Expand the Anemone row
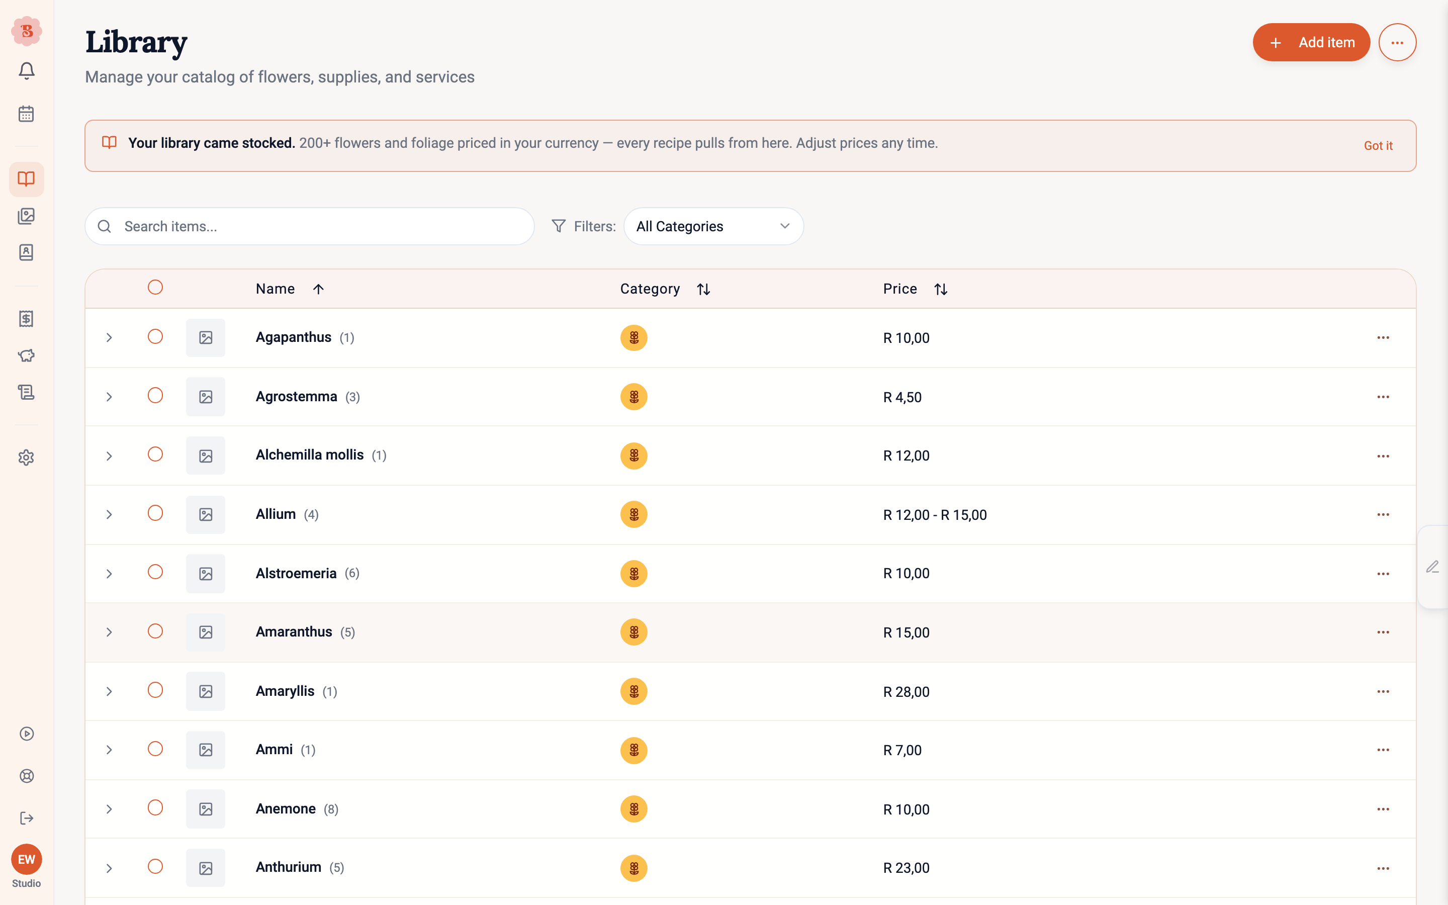The width and height of the screenshot is (1448, 905). pyautogui.click(x=109, y=809)
